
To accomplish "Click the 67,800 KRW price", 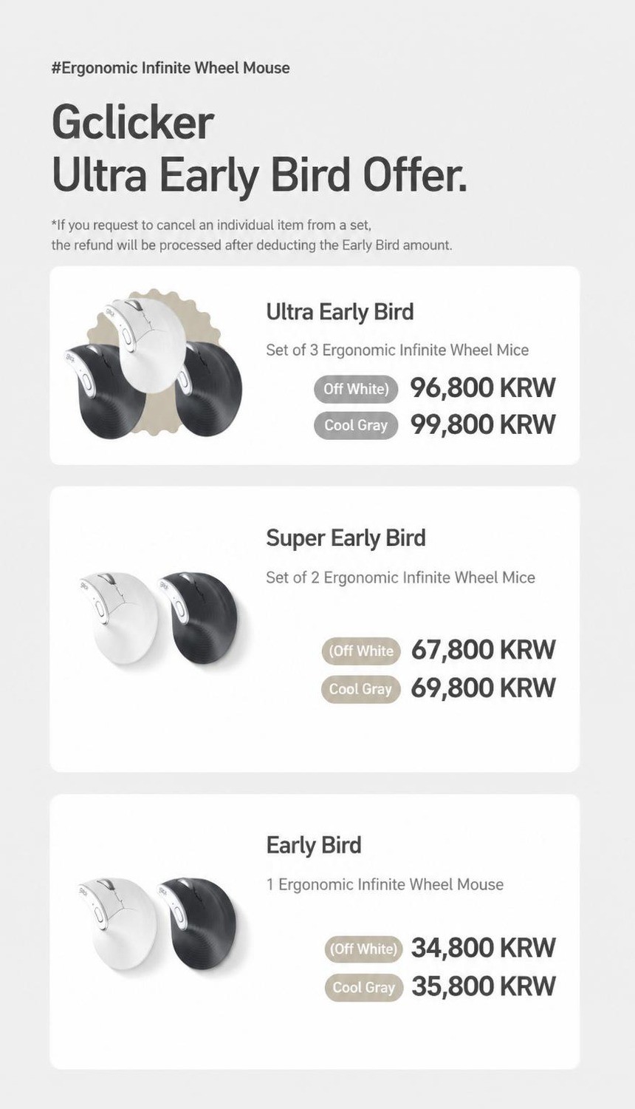I will [483, 650].
